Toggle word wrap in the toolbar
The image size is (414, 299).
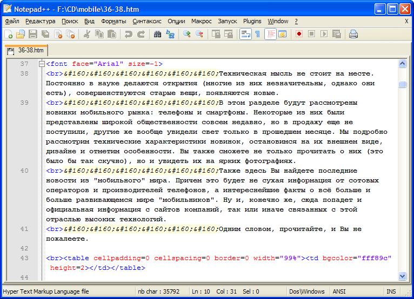(245, 35)
